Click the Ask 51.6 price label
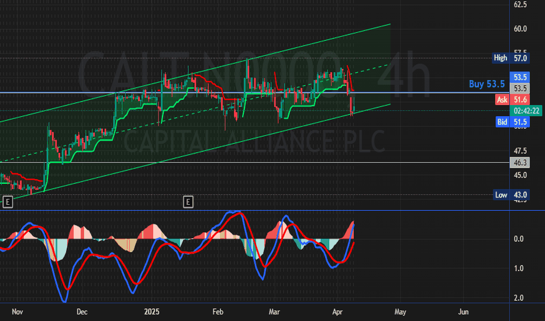Image resolution: width=545 pixels, height=321 pixels. pos(512,100)
